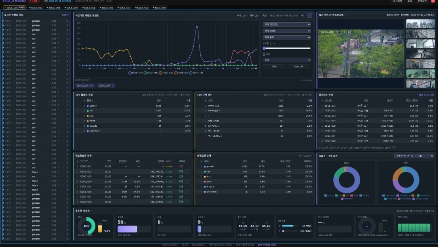Open the period dropdown in the donut chart panel
The height and width of the screenshot is (247, 438).
425,156
